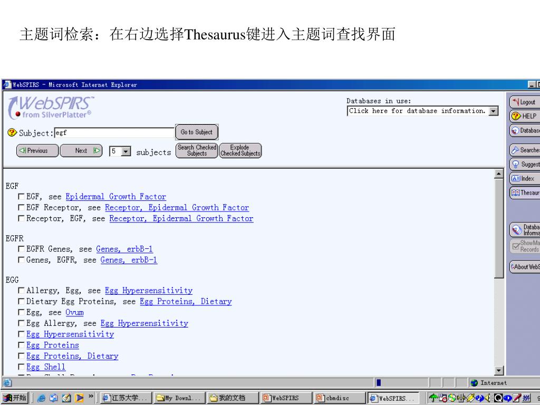Check the box beside the standalone Egg Hypersensitivity term
The image size is (540, 405).
21,334
